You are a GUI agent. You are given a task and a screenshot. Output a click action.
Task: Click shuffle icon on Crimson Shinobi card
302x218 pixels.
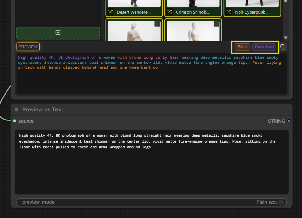coord(170,12)
